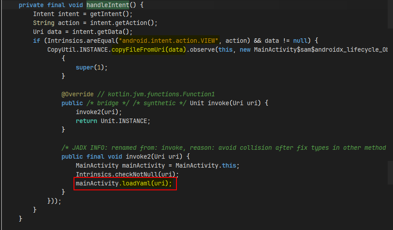Click MainActivity.this expression
Image resolution: width=393 pixels, height=230 pixels.
pos(206,165)
